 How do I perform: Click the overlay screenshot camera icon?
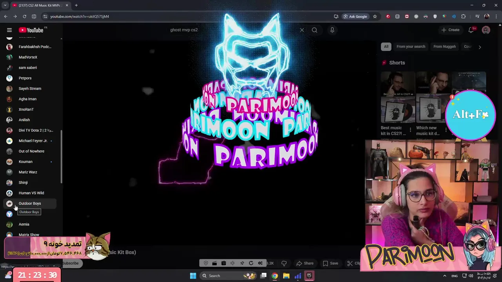pyautogui.click(x=224, y=263)
